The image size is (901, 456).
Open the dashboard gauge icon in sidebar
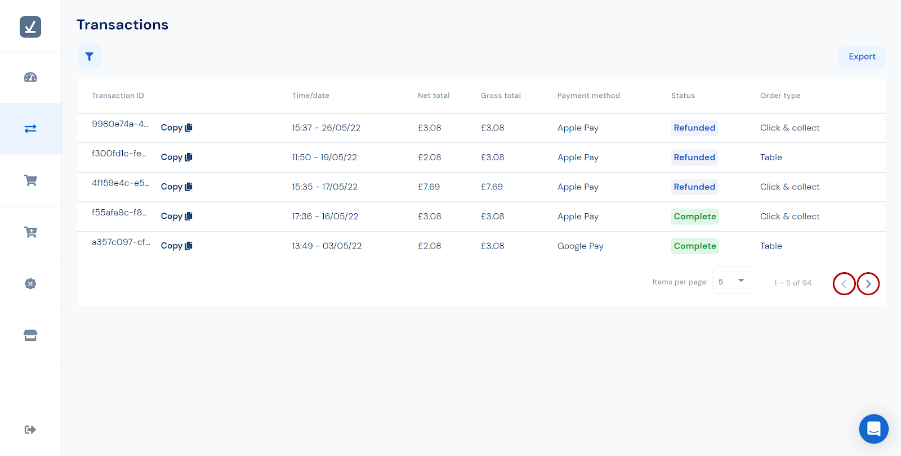30,78
